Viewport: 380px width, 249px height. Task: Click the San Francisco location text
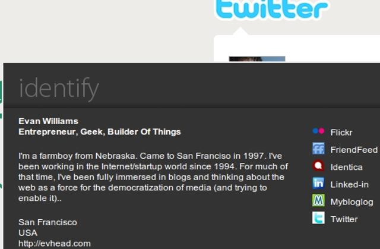coord(47,222)
